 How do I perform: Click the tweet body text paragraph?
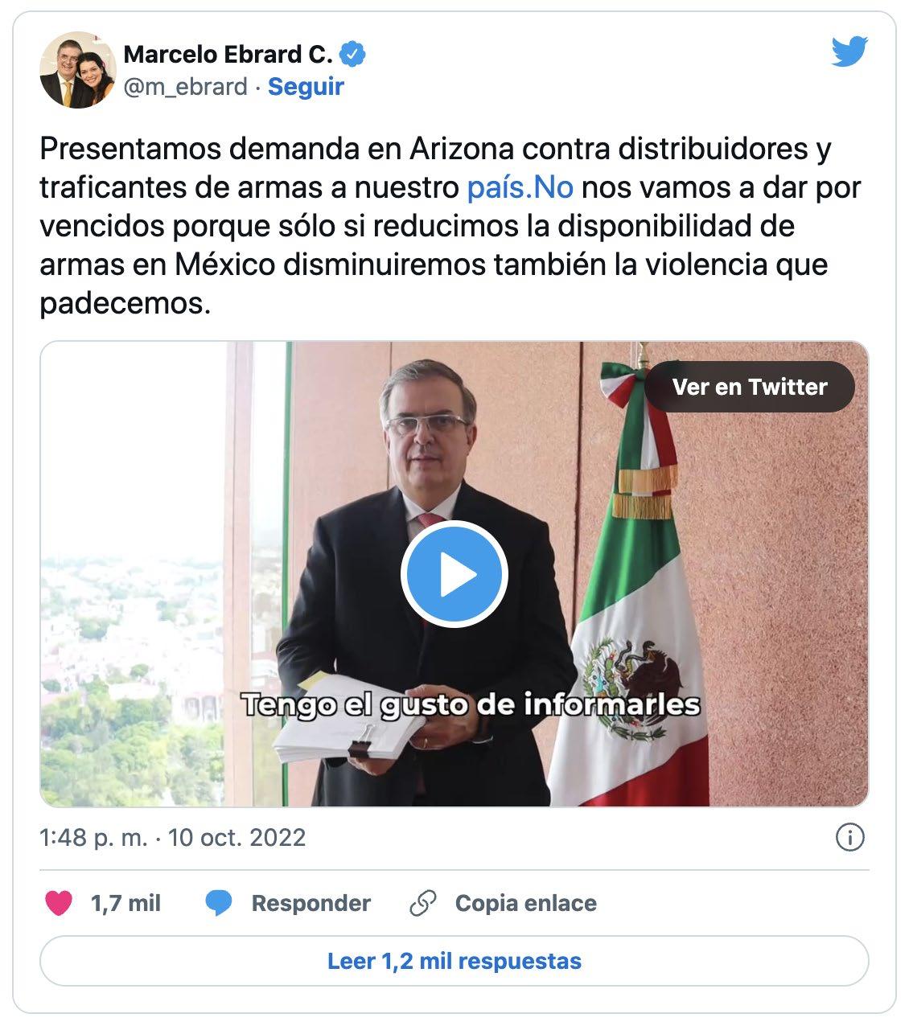click(x=450, y=226)
